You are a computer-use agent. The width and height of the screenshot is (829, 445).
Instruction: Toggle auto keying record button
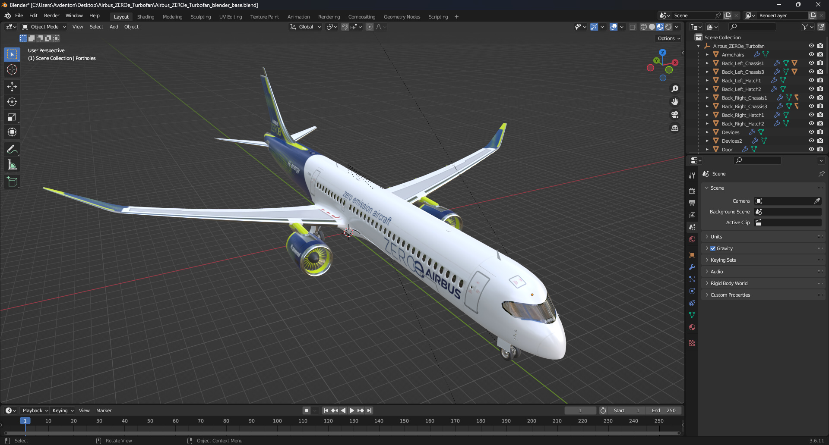pyautogui.click(x=307, y=411)
